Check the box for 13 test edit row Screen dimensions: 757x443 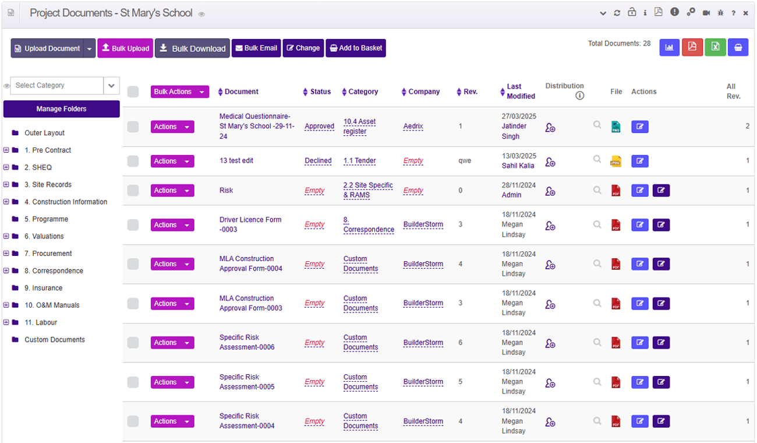pyautogui.click(x=133, y=161)
